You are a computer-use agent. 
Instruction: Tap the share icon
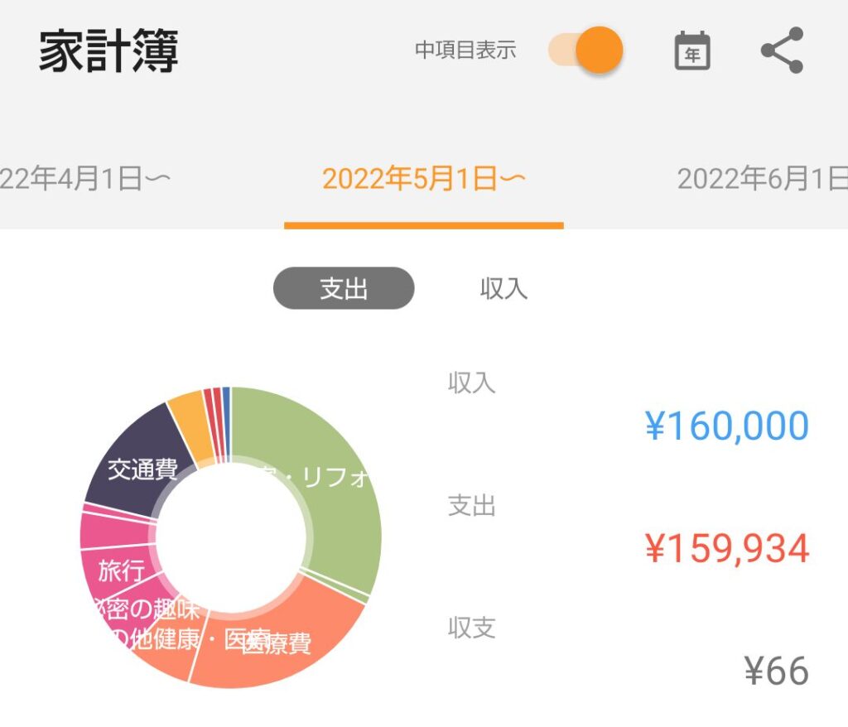pos(782,50)
